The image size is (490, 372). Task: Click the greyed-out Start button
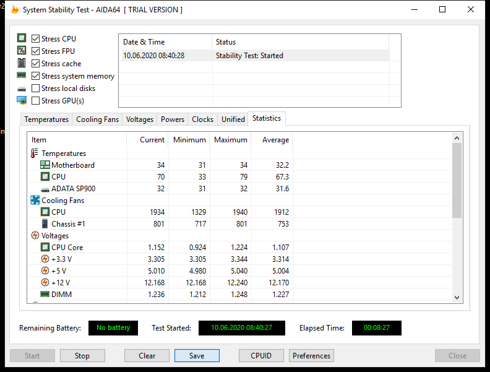point(32,356)
